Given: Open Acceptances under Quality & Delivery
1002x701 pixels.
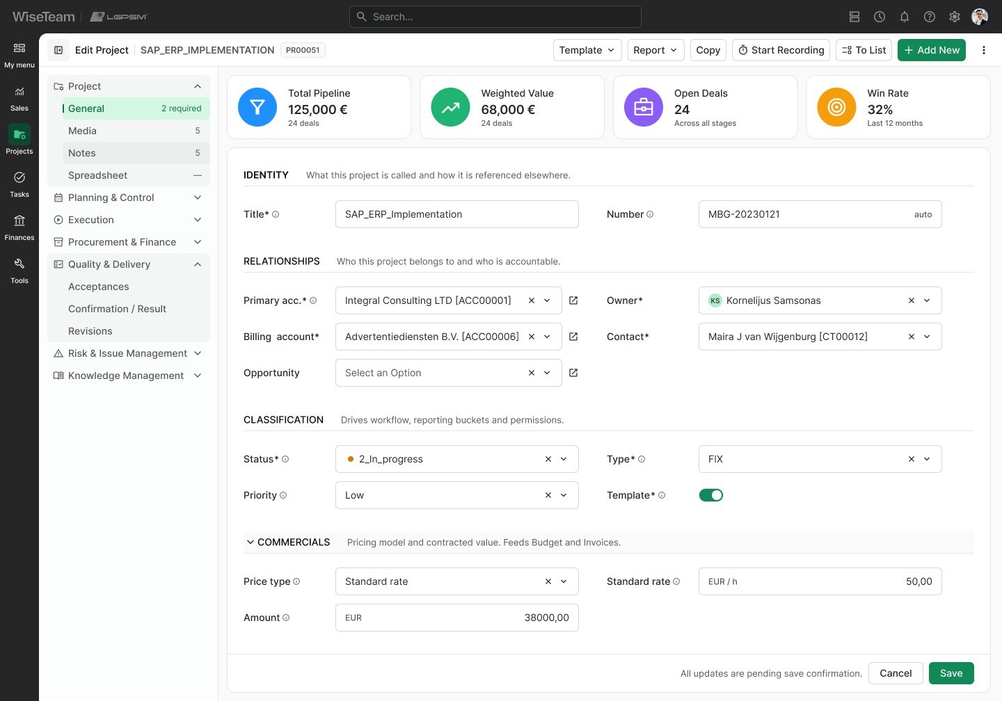Looking at the screenshot, I should pyautogui.click(x=136, y=287).
